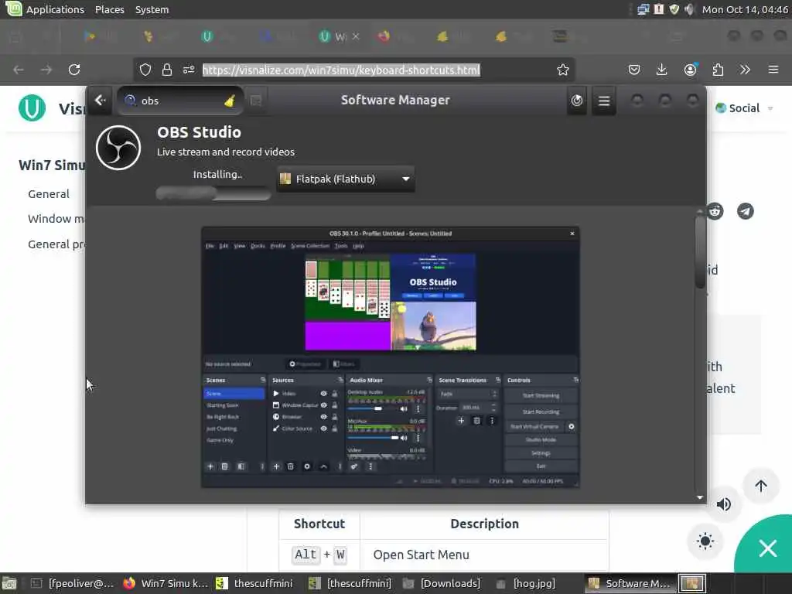Go back in Software Manager
The width and height of the screenshot is (792, 594).
point(101,101)
